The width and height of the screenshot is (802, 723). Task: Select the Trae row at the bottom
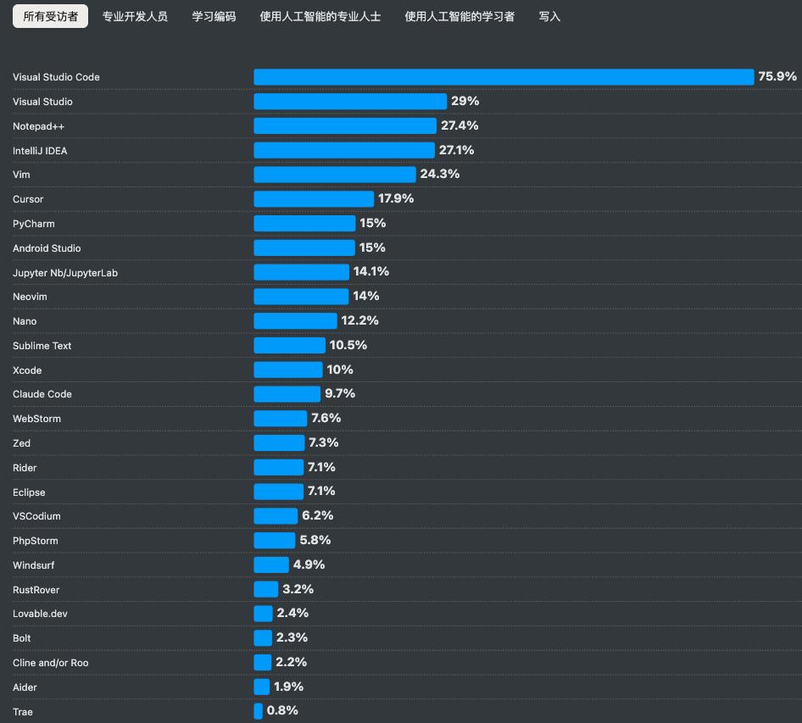pyautogui.click(x=22, y=712)
